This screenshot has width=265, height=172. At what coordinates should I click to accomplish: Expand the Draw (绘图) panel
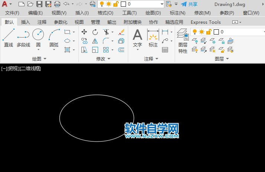(39, 59)
